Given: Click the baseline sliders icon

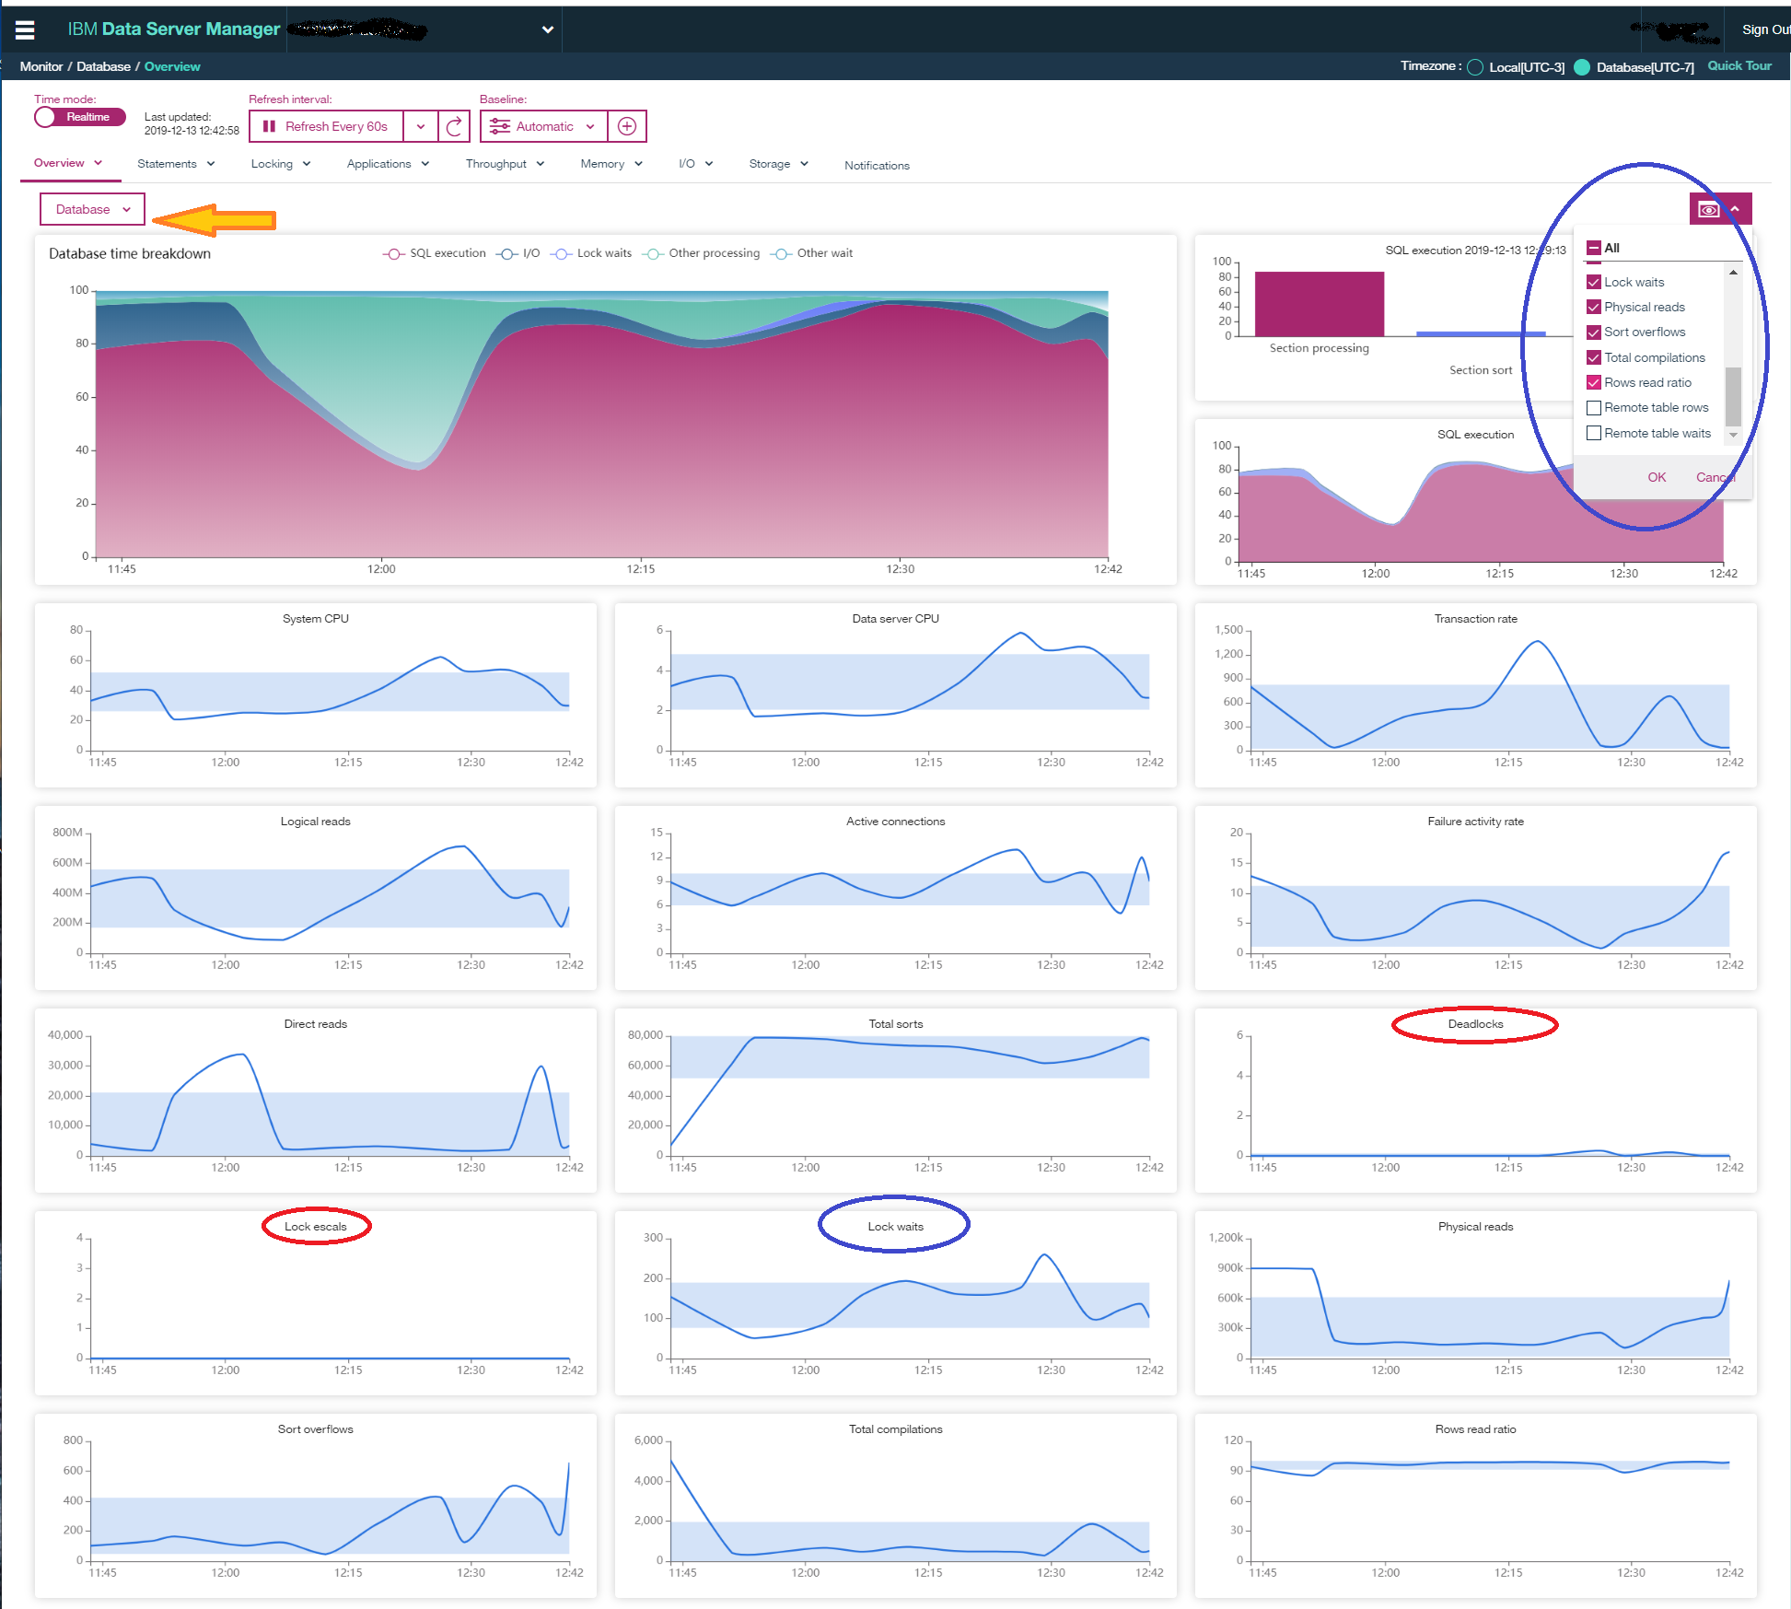Looking at the screenshot, I should click(x=500, y=126).
